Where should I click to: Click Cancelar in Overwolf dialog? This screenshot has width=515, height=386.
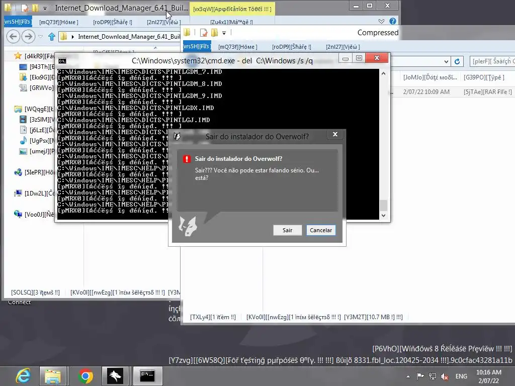coord(321,230)
